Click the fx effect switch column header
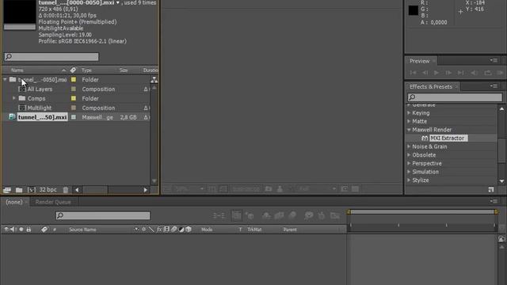The height and width of the screenshot is (285, 507). (x=159, y=229)
